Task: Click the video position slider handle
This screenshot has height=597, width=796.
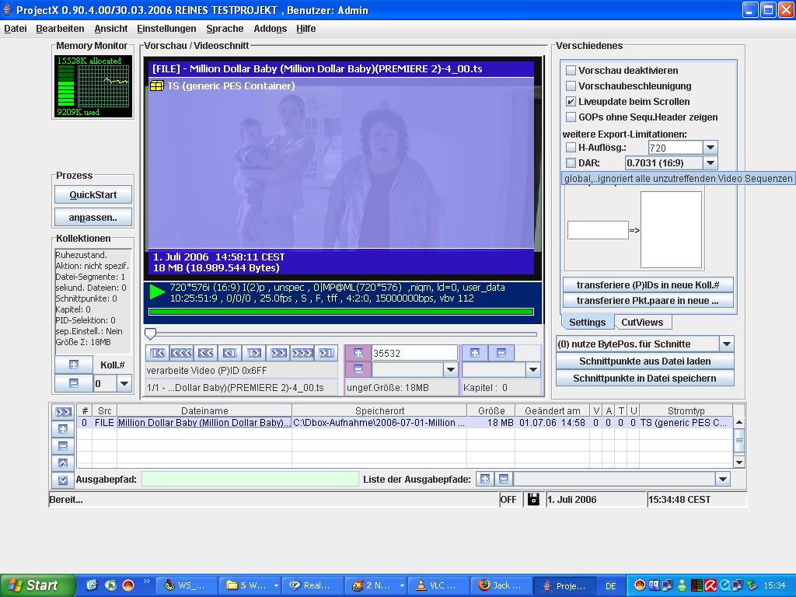Action: [150, 333]
